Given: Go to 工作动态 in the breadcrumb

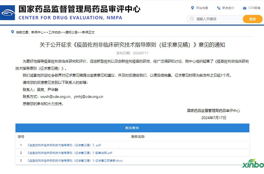Looking at the screenshot, I should [55, 32].
